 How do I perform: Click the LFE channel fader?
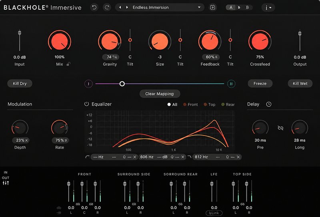(x=212, y=184)
